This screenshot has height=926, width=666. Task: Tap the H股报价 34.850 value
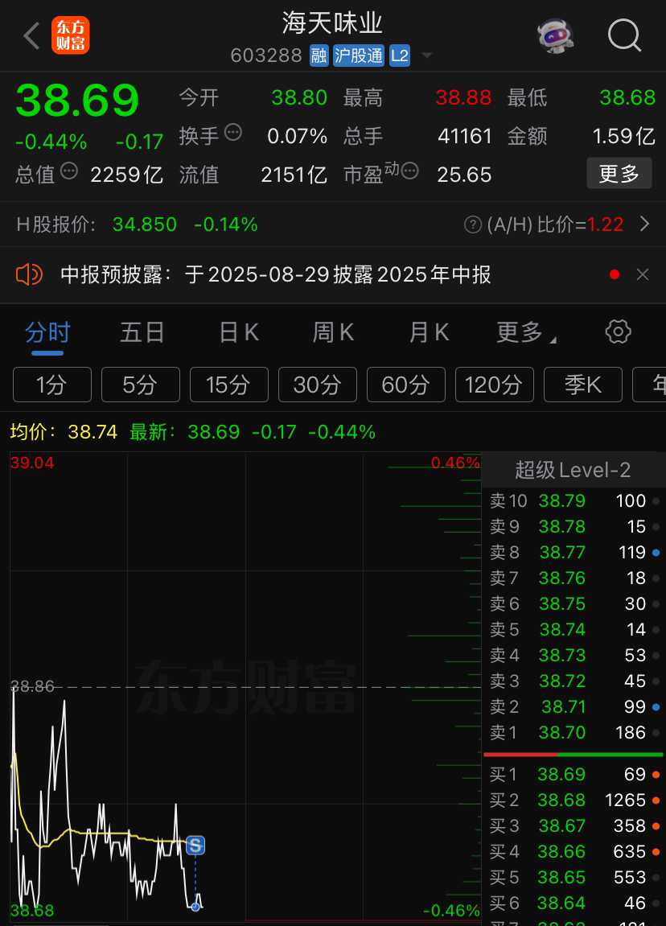point(145,224)
